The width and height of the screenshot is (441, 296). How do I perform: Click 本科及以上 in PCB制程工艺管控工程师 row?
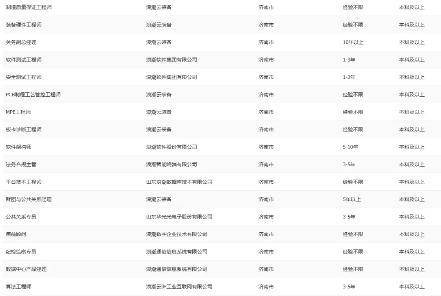tap(412, 94)
